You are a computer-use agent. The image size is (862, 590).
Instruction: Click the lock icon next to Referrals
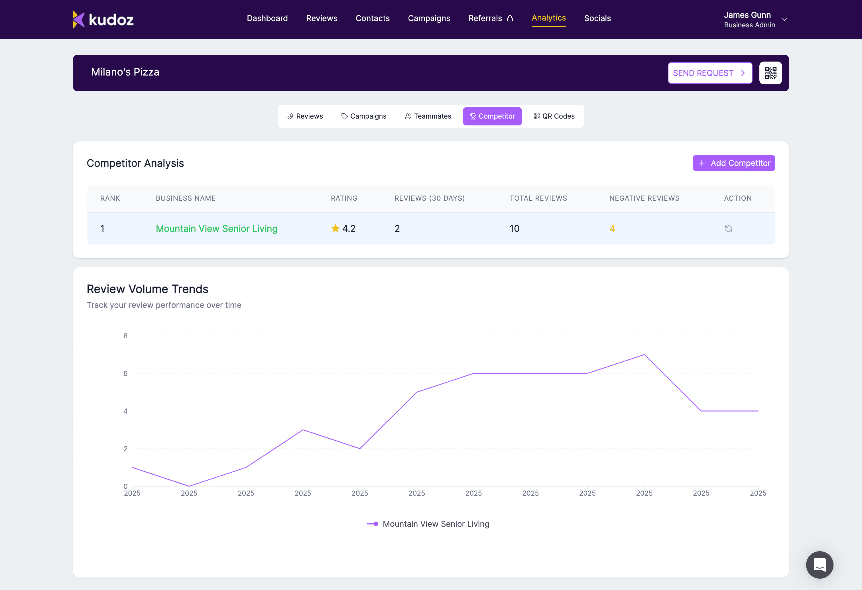point(510,19)
